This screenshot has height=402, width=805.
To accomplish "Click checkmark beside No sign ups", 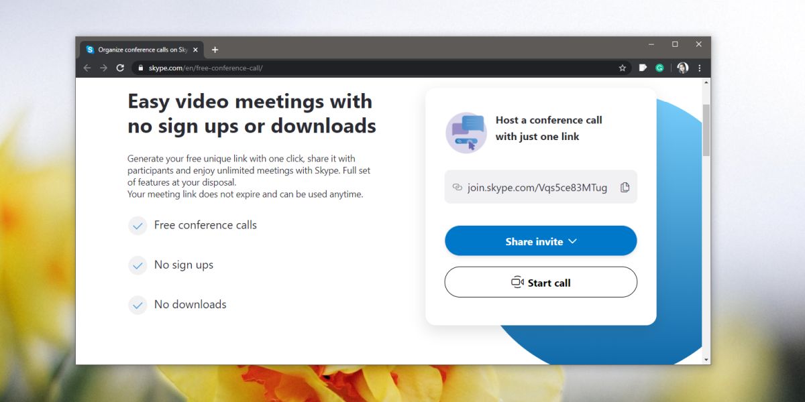I will click(x=138, y=265).
